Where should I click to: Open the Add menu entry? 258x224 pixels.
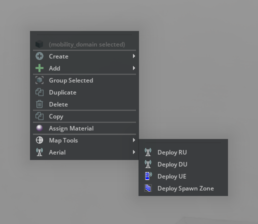pyautogui.click(x=84, y=68)
